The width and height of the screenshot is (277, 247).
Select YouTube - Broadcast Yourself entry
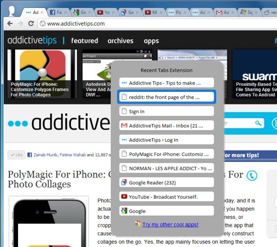coord(167,197)
